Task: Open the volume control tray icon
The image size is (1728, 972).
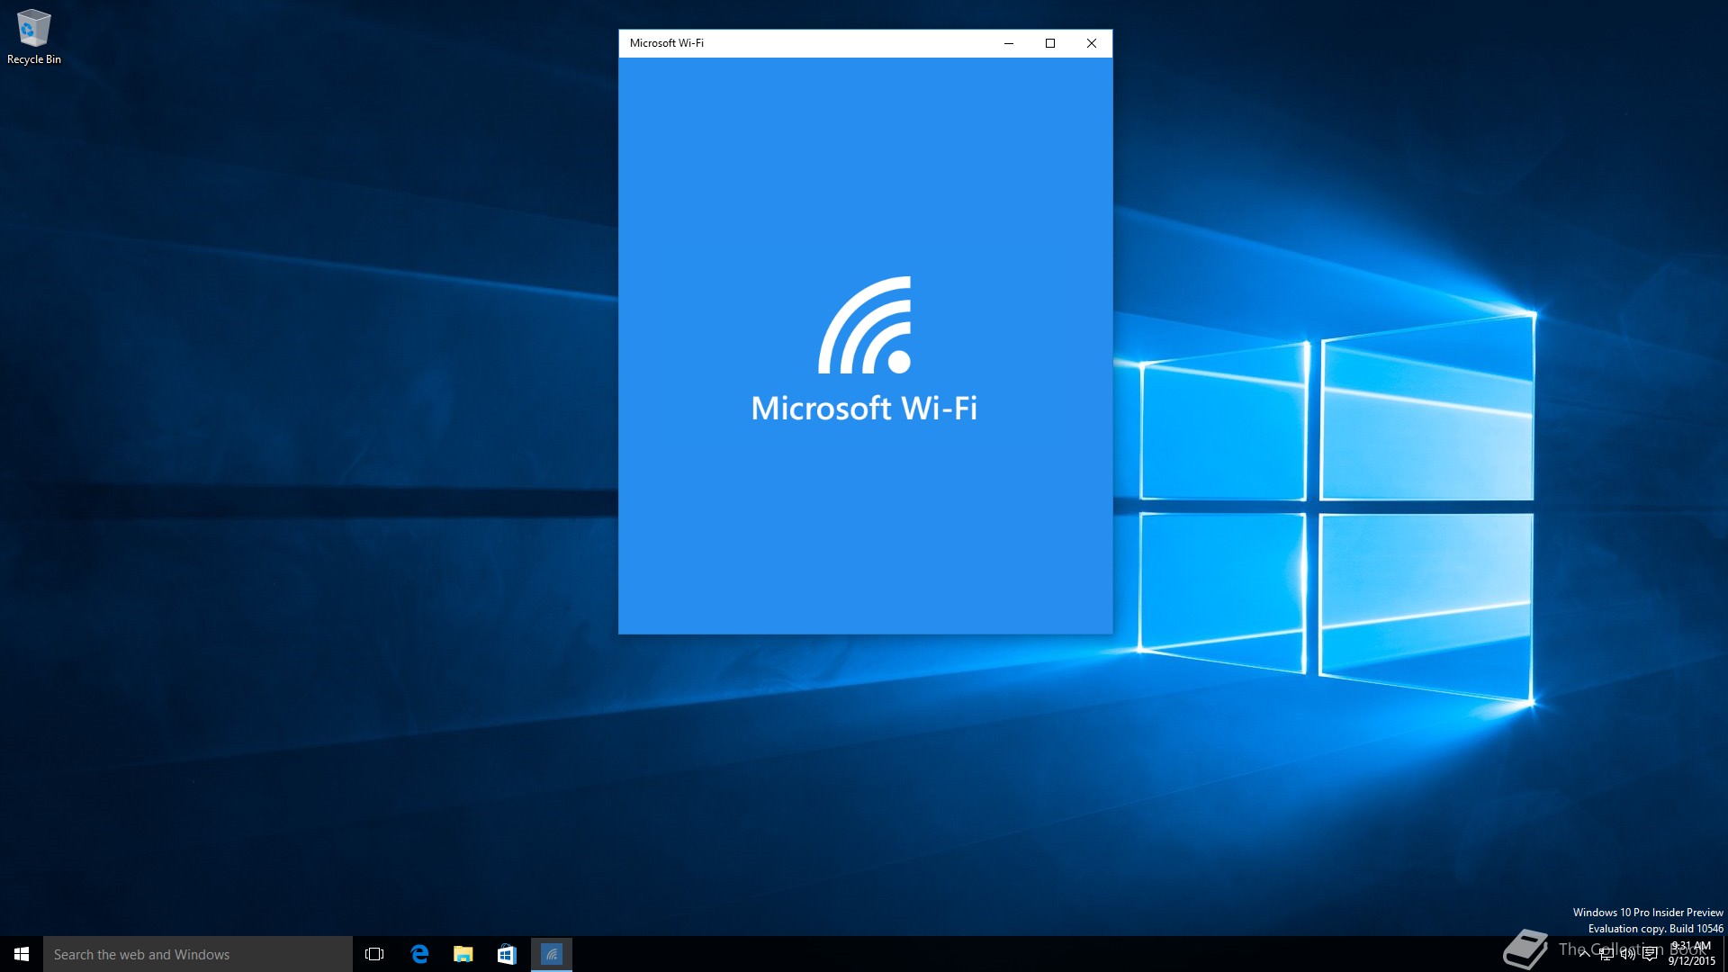Action: click(1628, 954)
